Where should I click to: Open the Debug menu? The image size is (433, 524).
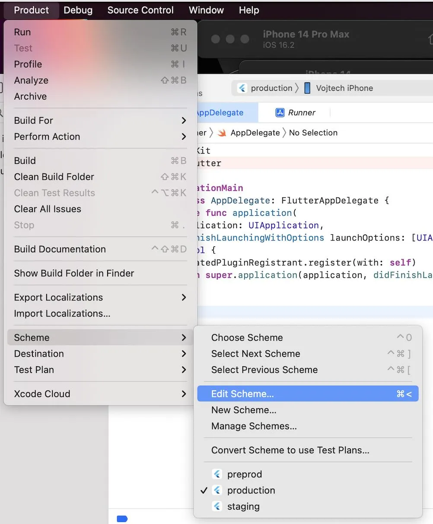tap(78, 10)
